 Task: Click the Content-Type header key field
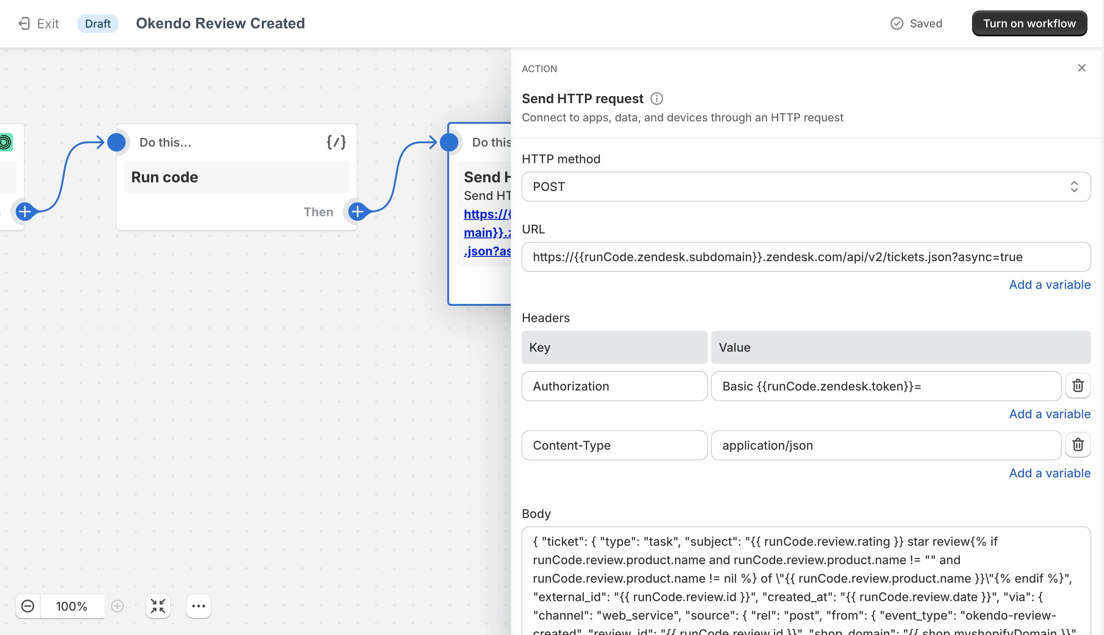(614, 445)
